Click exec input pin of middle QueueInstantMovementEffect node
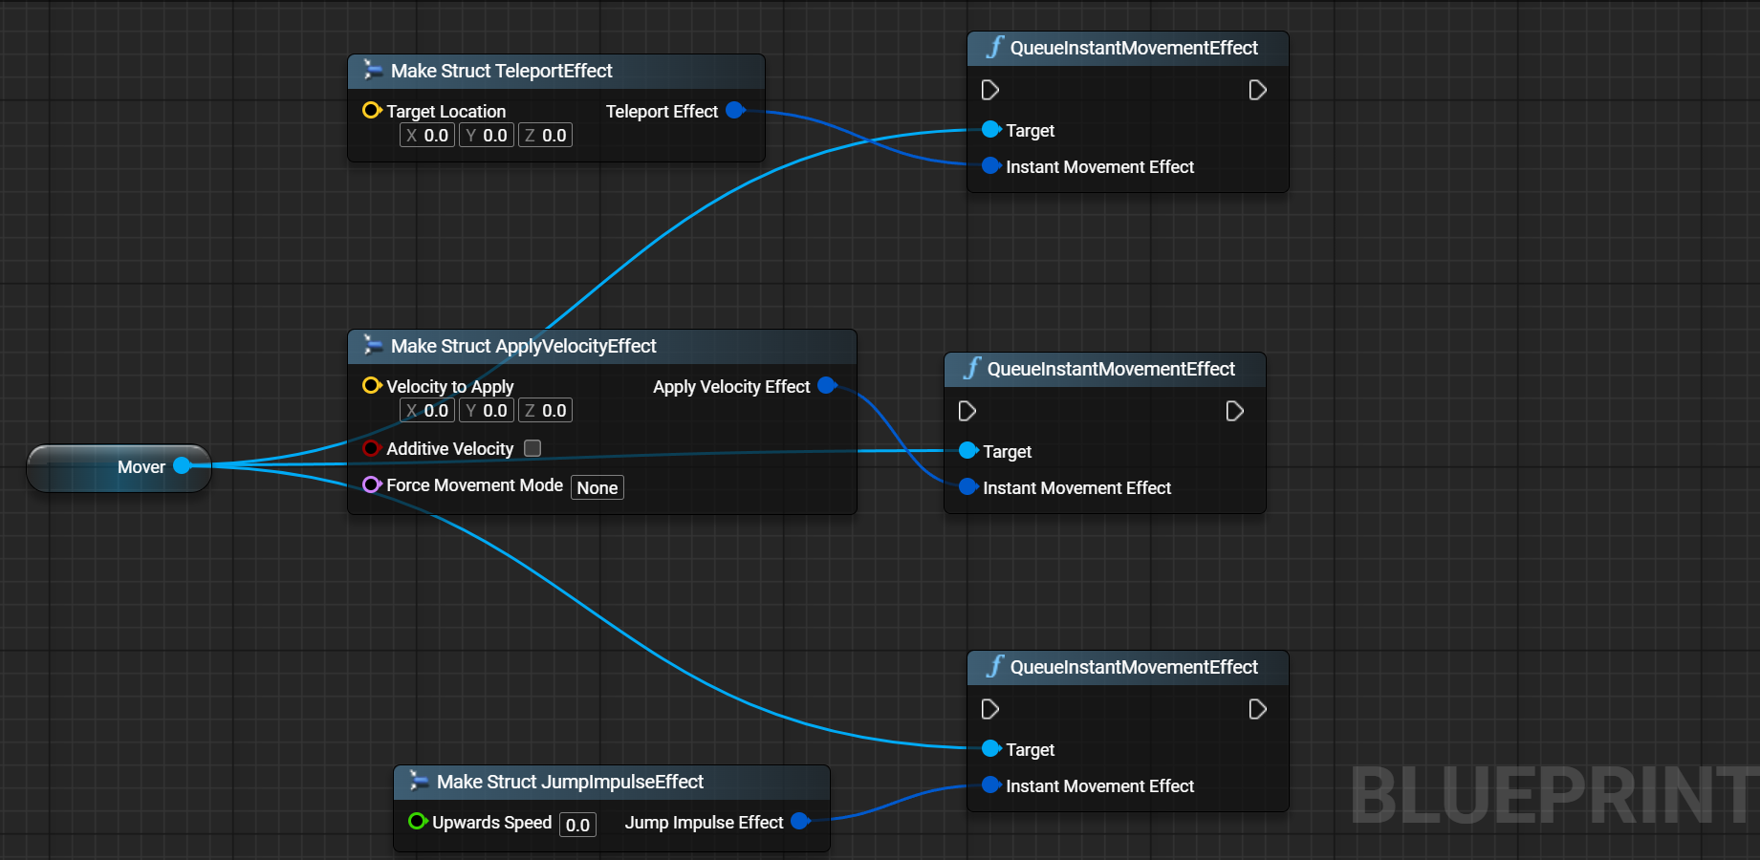This screenshot has width=1760, height=860. 967,411
